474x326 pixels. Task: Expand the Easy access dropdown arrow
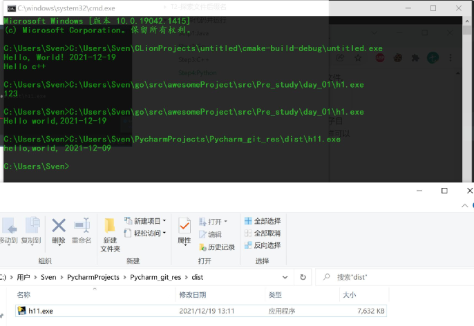click(x=164, y=233)
